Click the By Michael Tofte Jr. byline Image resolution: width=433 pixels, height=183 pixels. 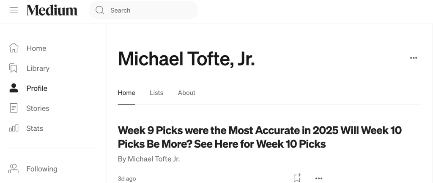click(x=148, y=159)
